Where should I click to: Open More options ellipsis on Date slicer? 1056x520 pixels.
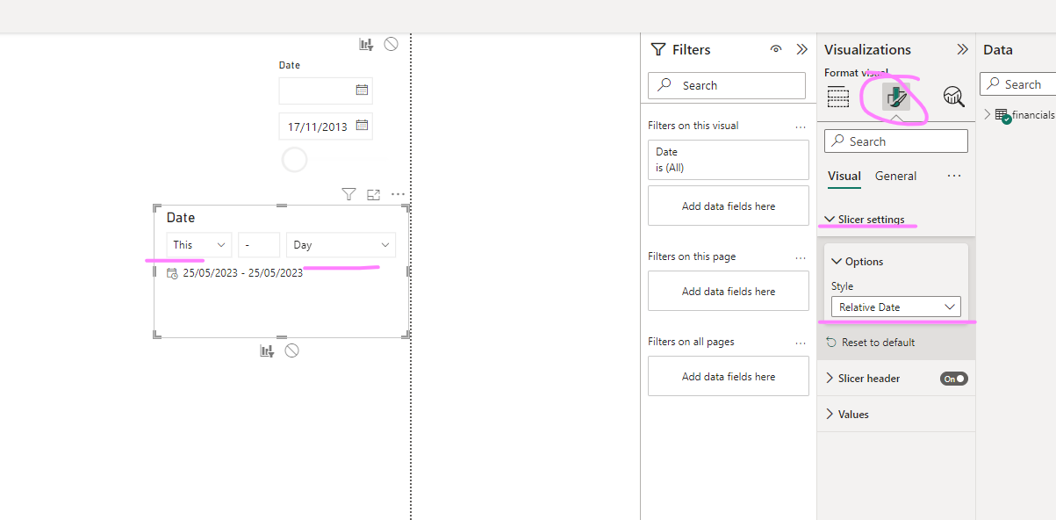(x=399, y=194)
